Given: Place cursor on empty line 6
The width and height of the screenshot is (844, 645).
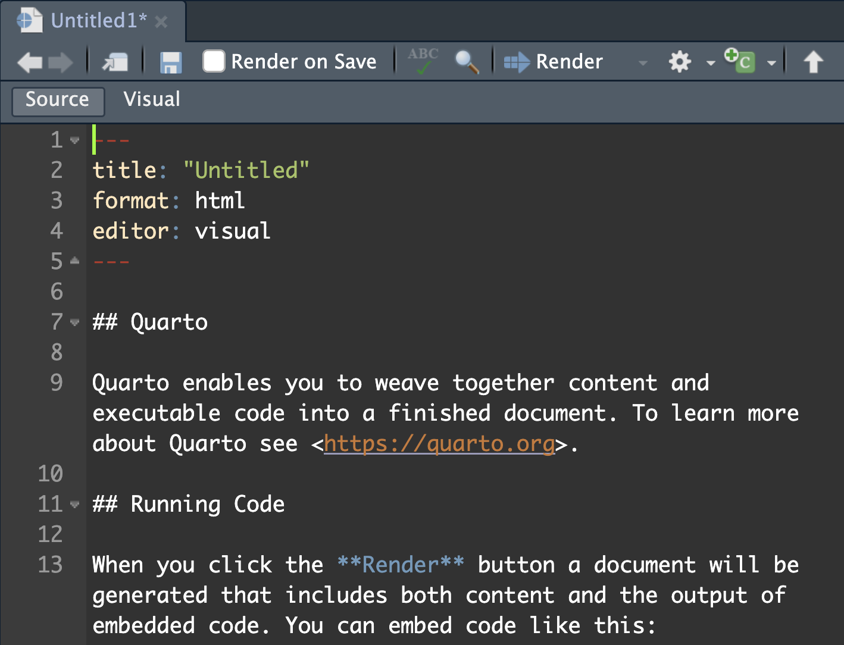Looking at the screenshot, I should coord(464,292).
